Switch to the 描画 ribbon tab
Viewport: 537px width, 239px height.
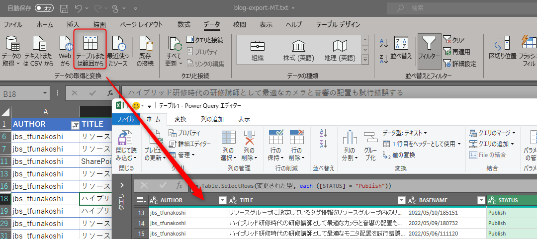point(99,24)
